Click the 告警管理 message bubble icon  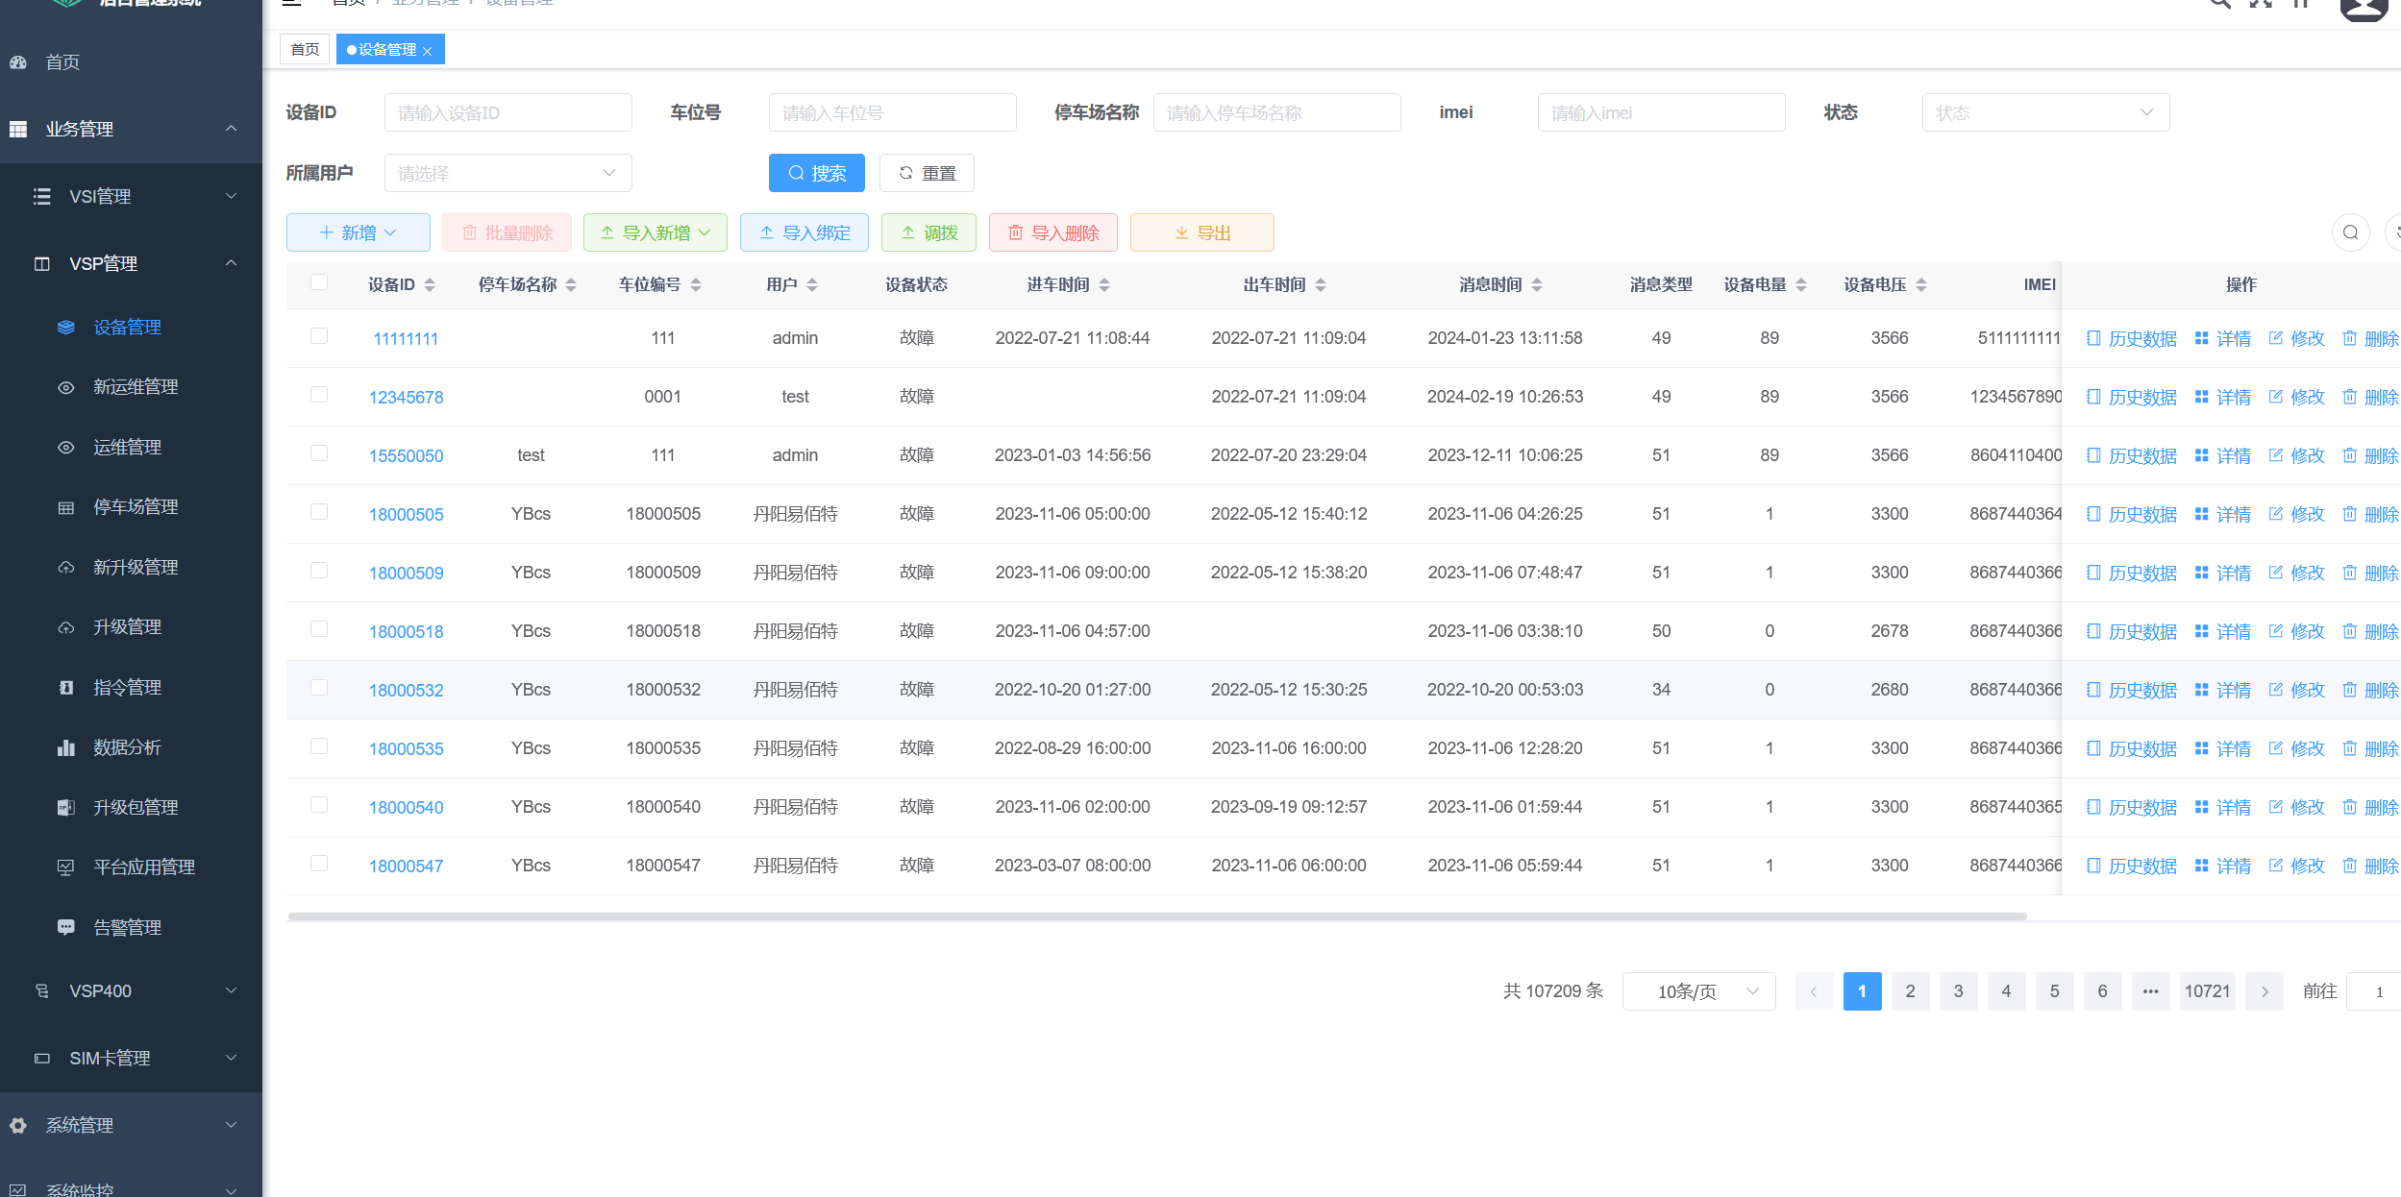pos(65,928)
